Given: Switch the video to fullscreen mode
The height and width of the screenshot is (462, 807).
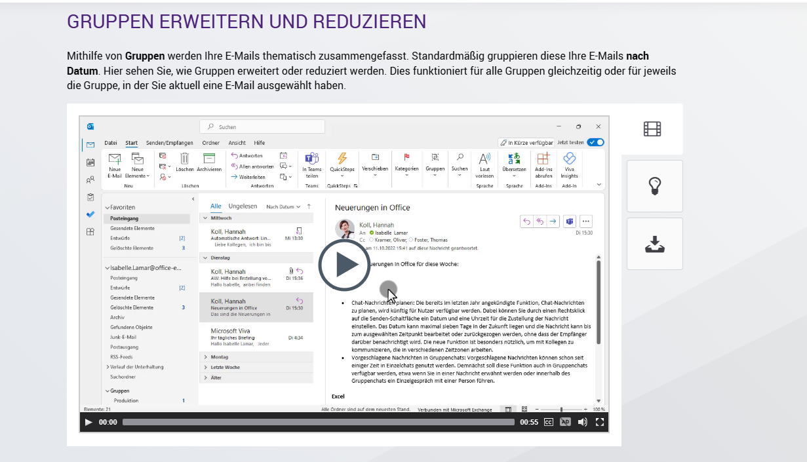Looking at the screenshot, I should 599,423.
